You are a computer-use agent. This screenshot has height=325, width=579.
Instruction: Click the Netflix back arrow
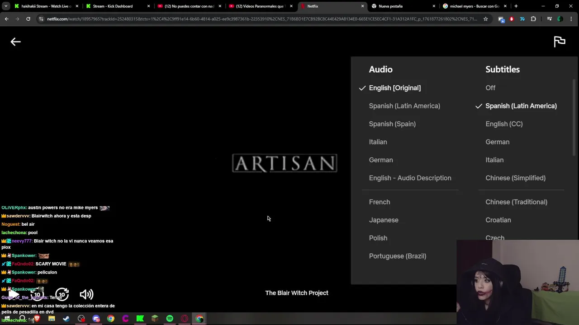15,42
